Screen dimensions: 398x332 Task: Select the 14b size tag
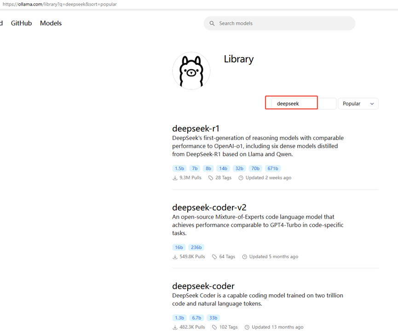tap(223, 169)
